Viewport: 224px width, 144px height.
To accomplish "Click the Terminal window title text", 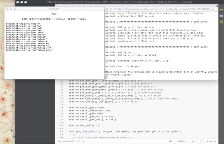I will coord(169,9).
